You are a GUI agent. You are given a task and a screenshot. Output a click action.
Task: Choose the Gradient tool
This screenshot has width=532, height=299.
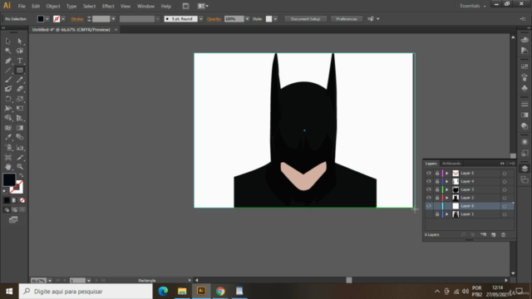(x=20, y=128)
